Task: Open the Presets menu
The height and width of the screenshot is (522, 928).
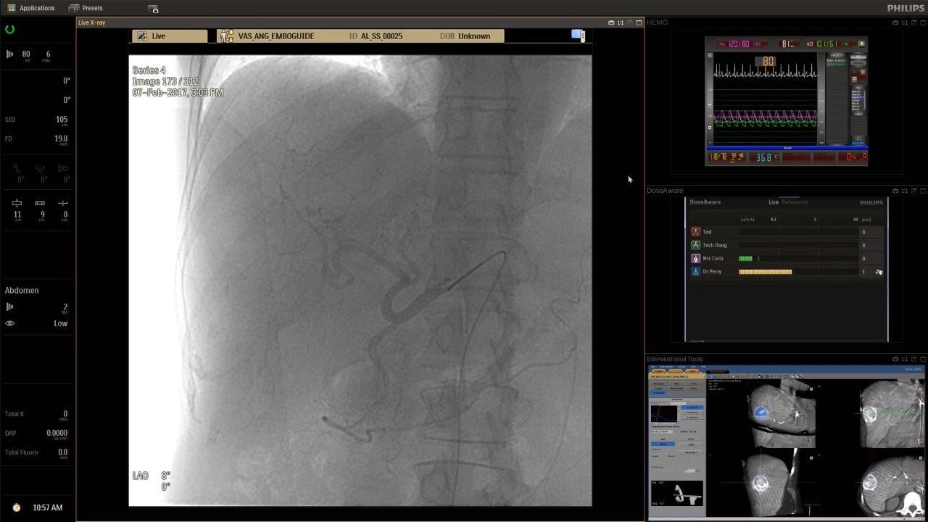Action: pos(86,8)
